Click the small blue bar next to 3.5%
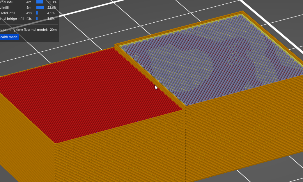The height and width of the screenshot is (182, 303). coord(37,18)
